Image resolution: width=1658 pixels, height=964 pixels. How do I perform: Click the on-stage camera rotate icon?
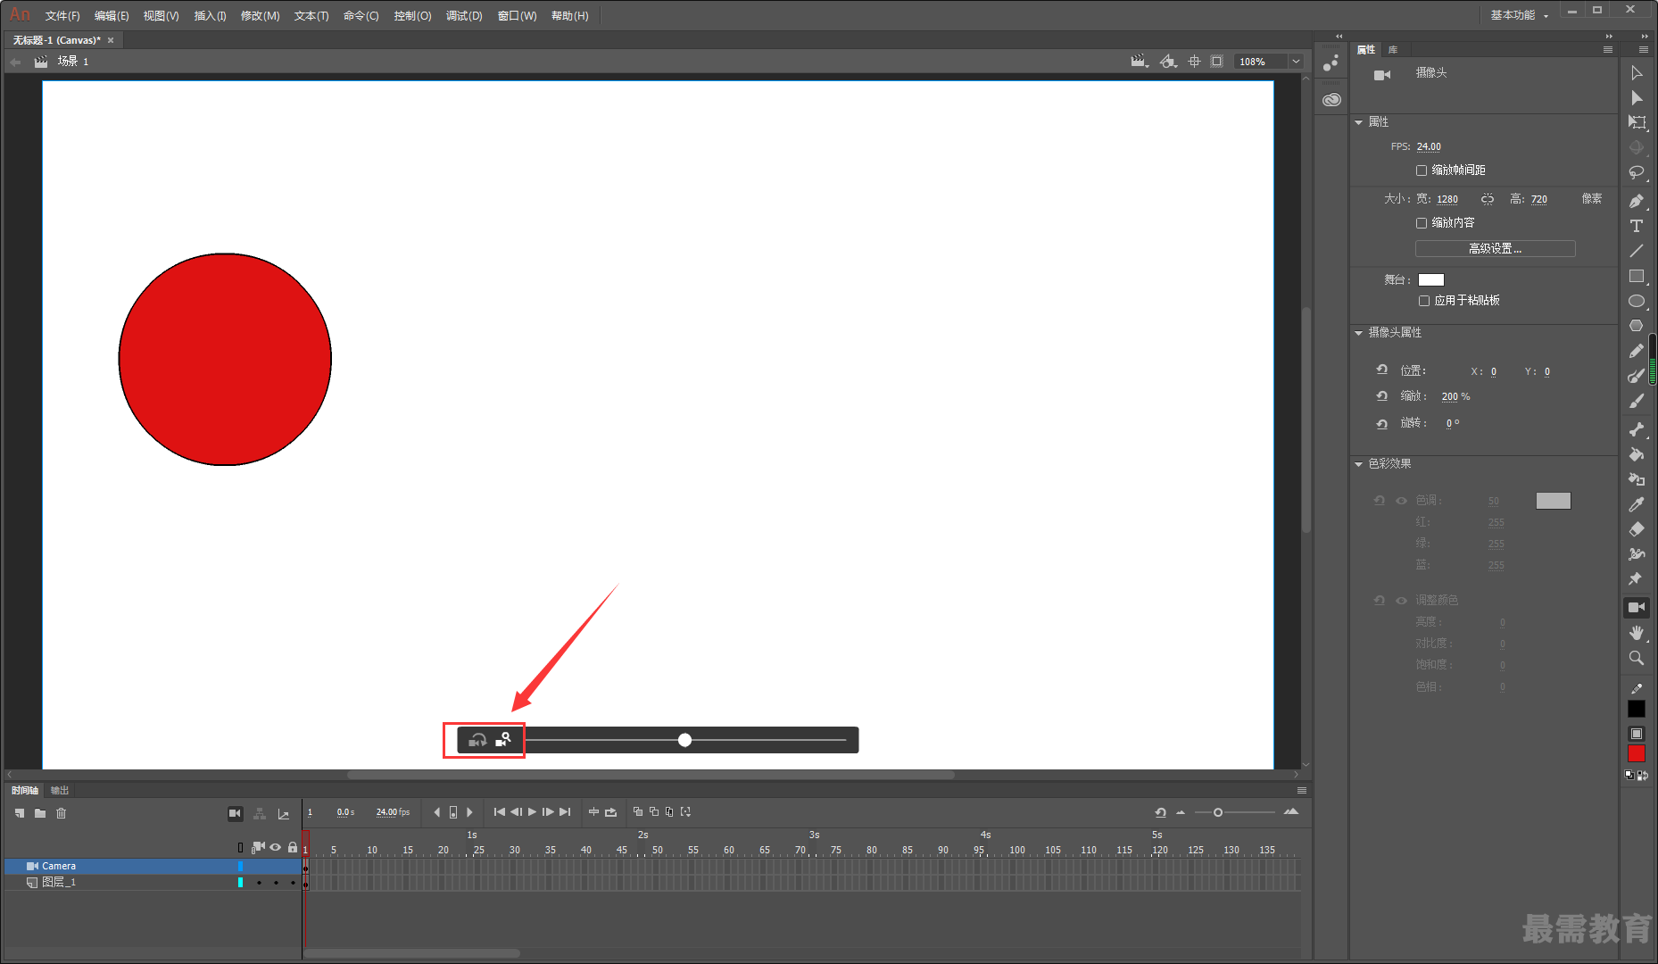click(477, 740)
